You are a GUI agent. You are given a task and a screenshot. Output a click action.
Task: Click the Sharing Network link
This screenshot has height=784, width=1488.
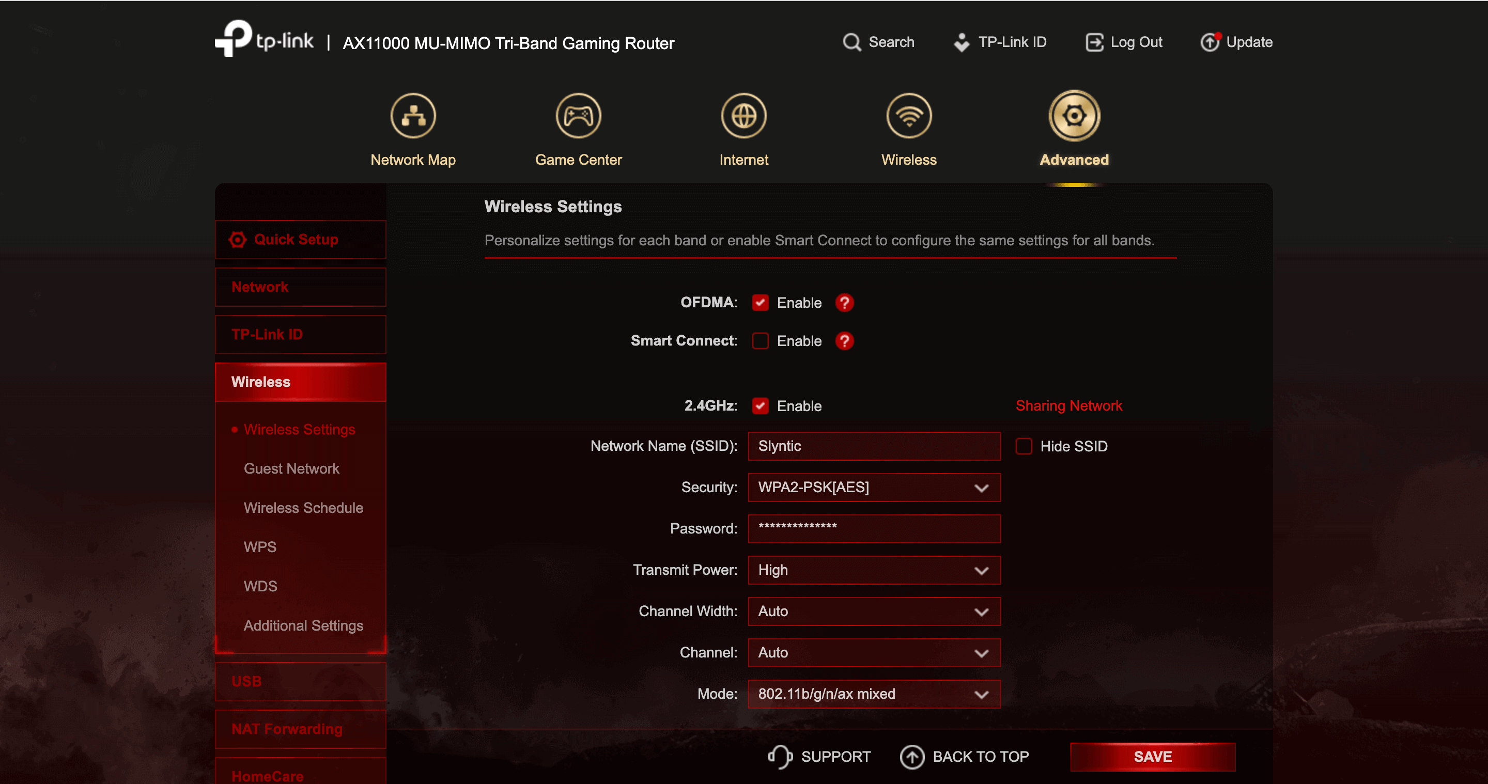point(1068,406)
